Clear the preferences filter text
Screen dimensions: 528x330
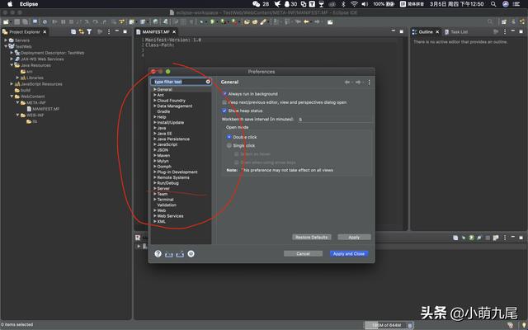click(208, 82)
